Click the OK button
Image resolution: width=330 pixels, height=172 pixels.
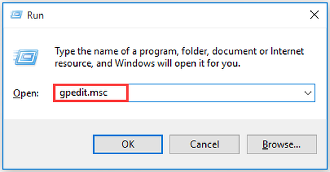coord(128,144)
